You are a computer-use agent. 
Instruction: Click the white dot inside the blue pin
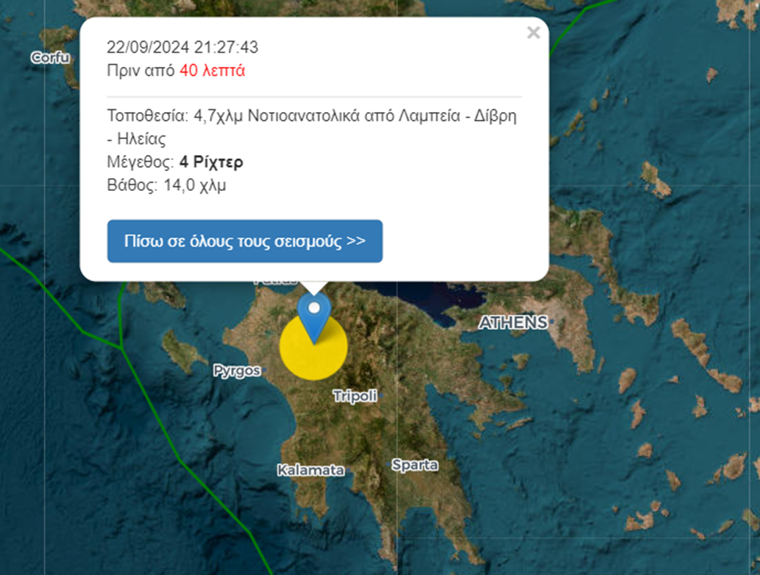[x=314, y=307]
